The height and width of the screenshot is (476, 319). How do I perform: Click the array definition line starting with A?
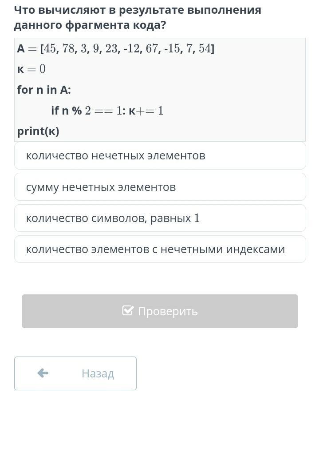(x=115, y=48)
